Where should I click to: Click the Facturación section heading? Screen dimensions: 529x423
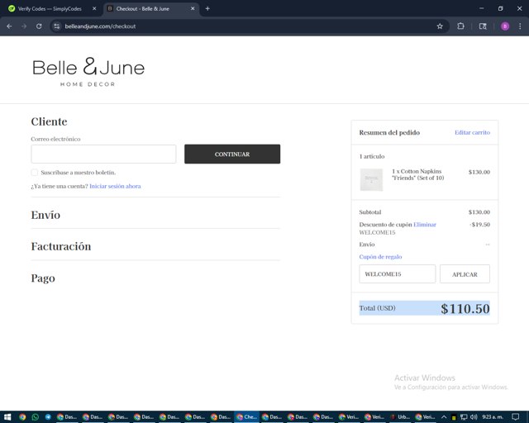click(x=61, y=246)
